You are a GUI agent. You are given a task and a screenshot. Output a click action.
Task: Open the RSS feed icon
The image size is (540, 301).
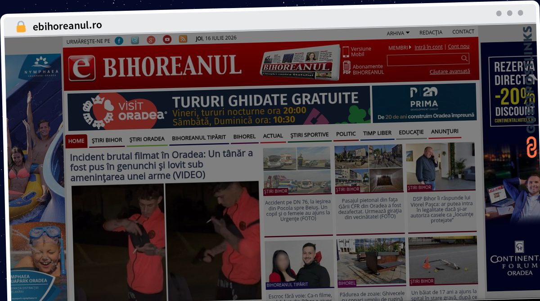tap(183, 39)
